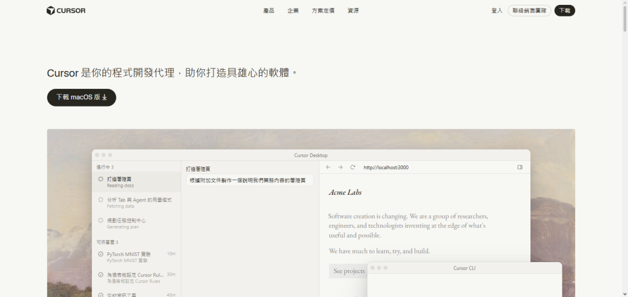The width and height of the screenshot is (628, 297).
Task: Click the browser forward arrow in demo window
Action: pos(340,167)
